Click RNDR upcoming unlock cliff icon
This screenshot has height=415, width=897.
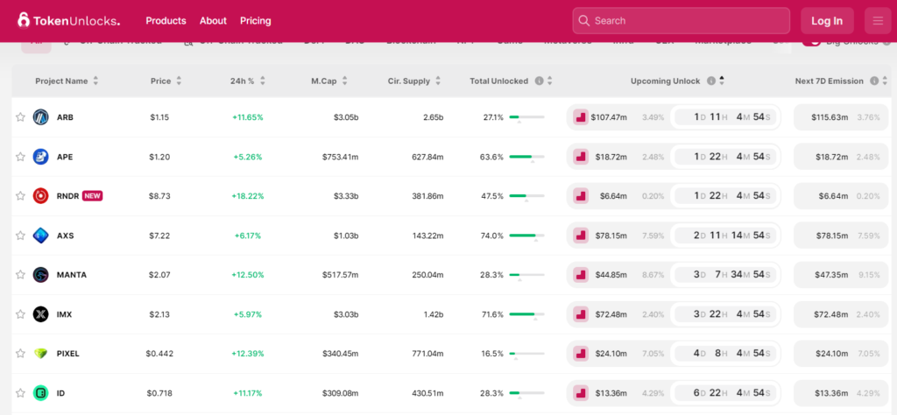point(581,196)
